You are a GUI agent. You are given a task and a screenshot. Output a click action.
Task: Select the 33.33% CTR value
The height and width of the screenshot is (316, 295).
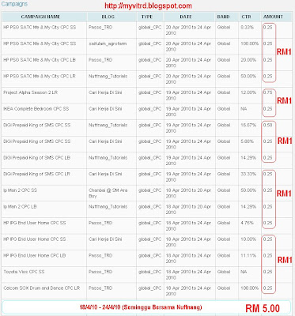[x=248, y=174]
